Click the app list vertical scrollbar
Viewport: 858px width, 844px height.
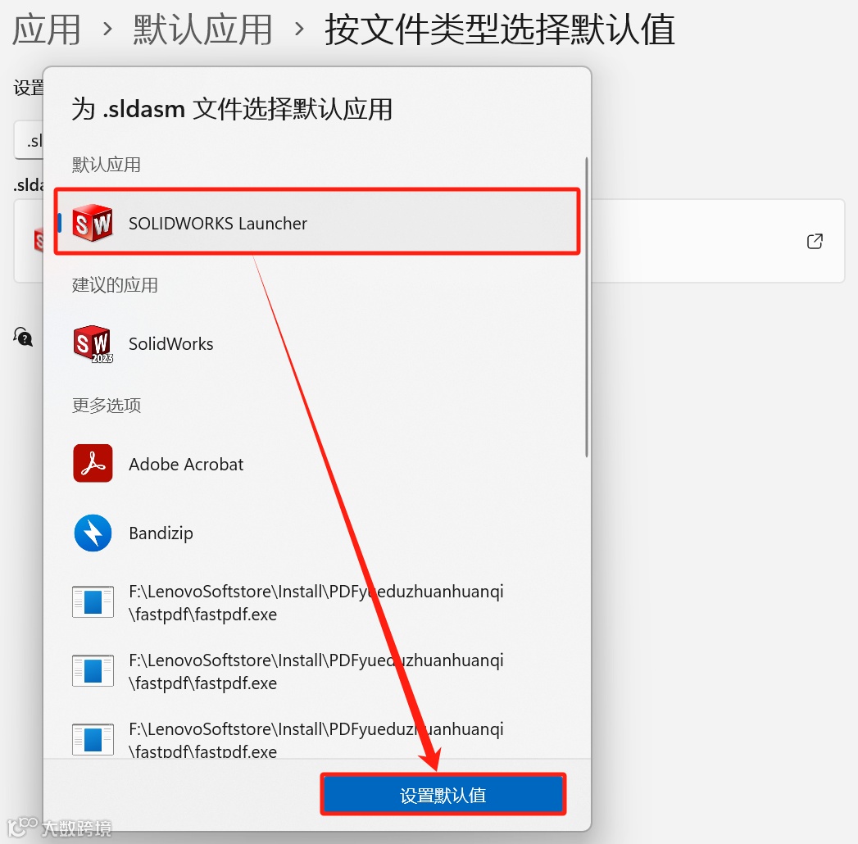tap(587, 306)
